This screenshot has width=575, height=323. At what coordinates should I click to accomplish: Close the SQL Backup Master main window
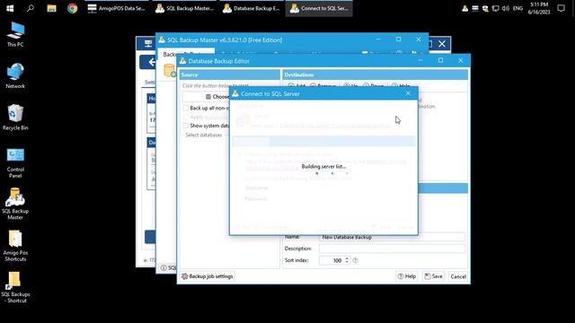click(419, 39)
